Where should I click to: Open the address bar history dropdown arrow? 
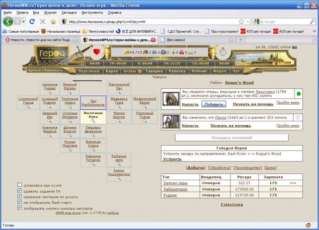[x=248, y=22]
